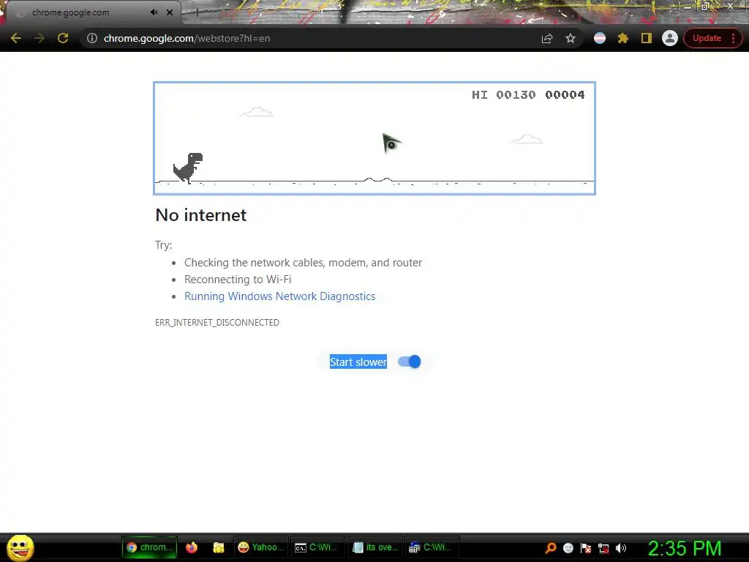View site information icon in address bar
749x562 pixels.
[x=92, y=38]
